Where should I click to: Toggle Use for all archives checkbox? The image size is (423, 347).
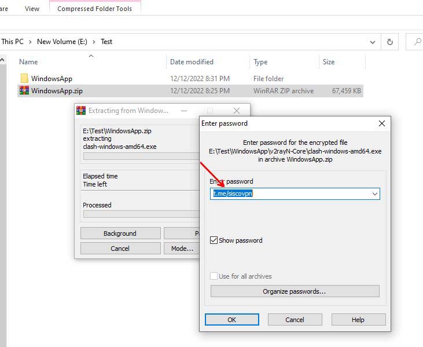(214, 276)
